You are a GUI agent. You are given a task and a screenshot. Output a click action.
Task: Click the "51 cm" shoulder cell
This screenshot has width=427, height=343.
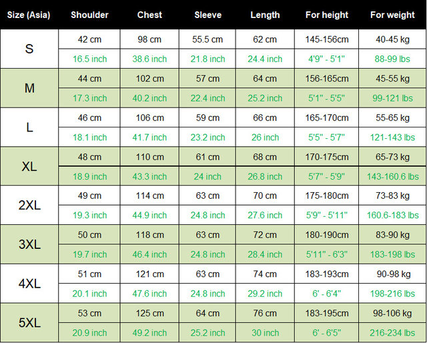click(x=89, y=274)
